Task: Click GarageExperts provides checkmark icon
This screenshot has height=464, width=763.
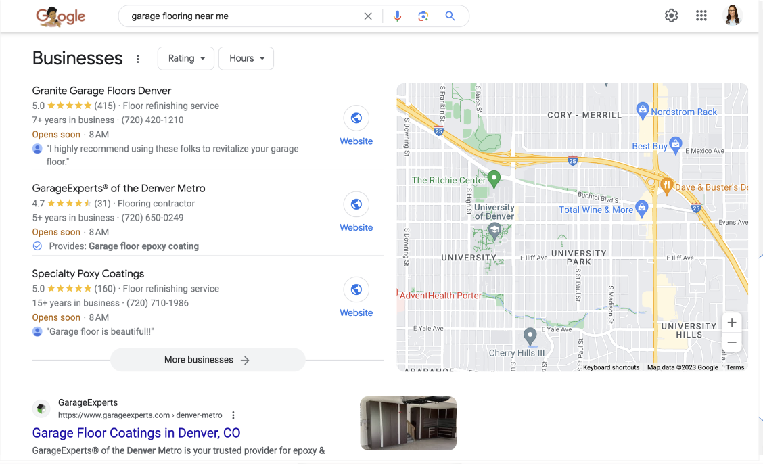Action: [37, 246]
